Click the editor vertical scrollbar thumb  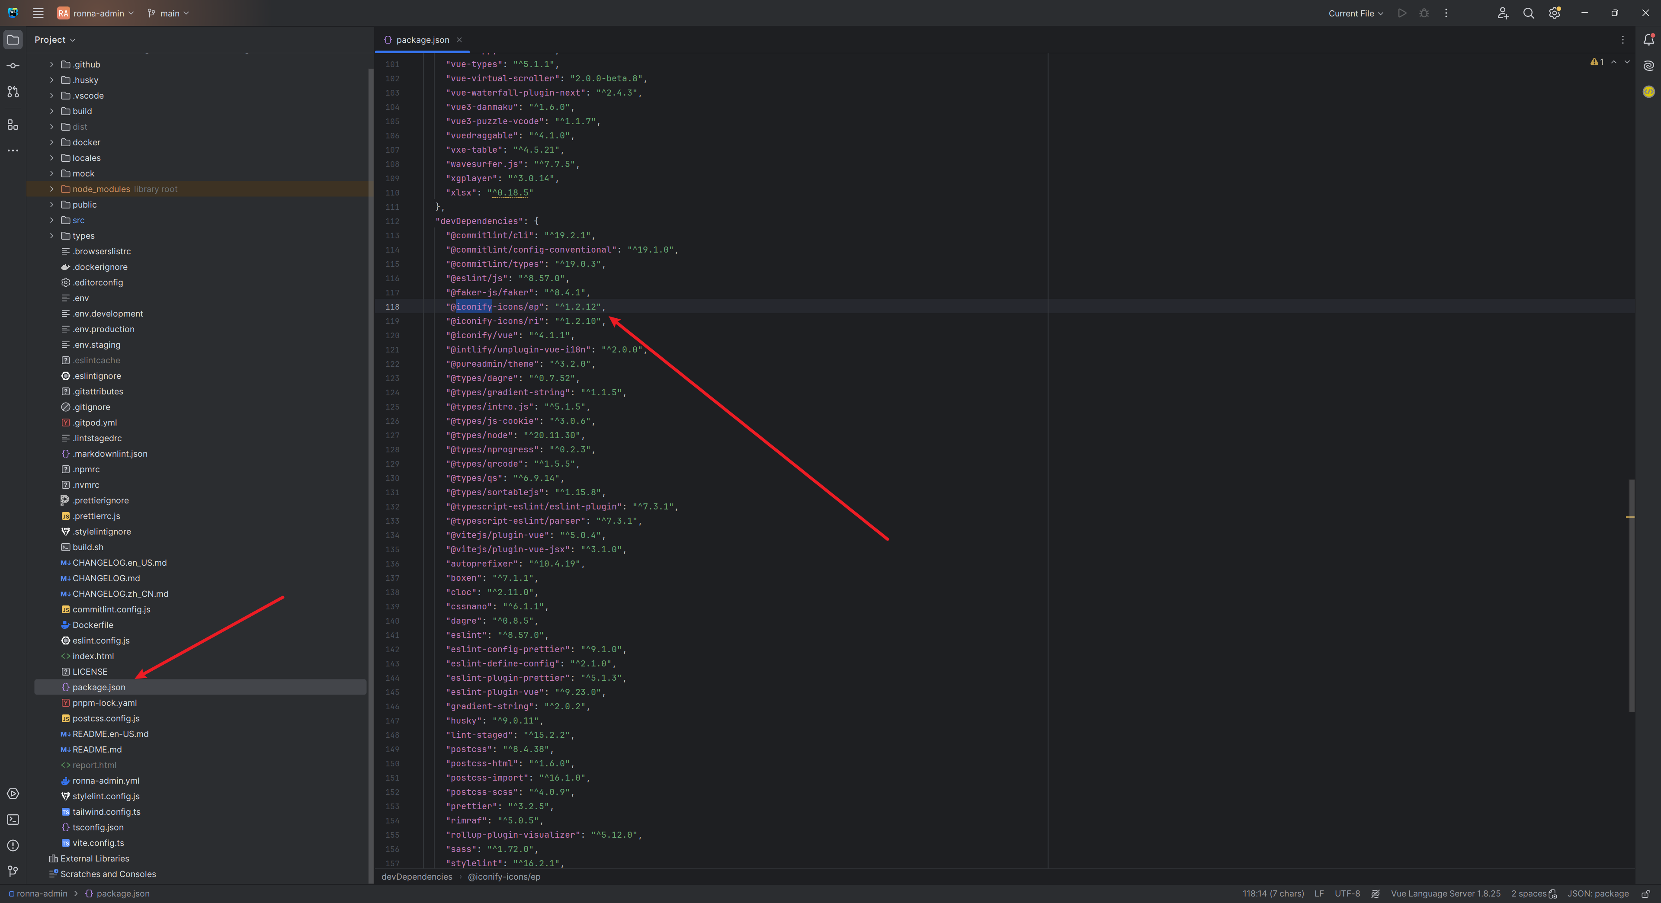(1631, 595)
